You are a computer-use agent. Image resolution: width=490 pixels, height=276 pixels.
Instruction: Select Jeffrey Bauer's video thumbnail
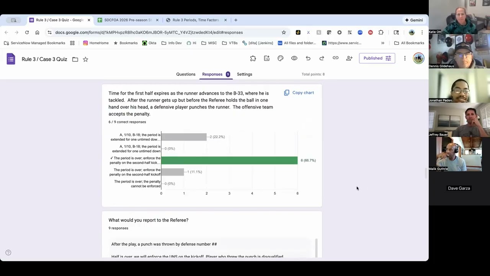click(459, 120)
